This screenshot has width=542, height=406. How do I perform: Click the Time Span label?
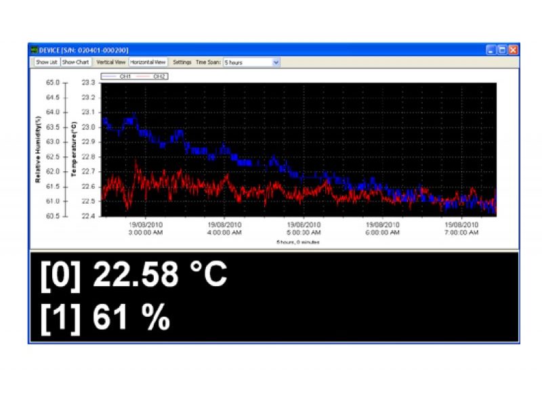[208, 62]
